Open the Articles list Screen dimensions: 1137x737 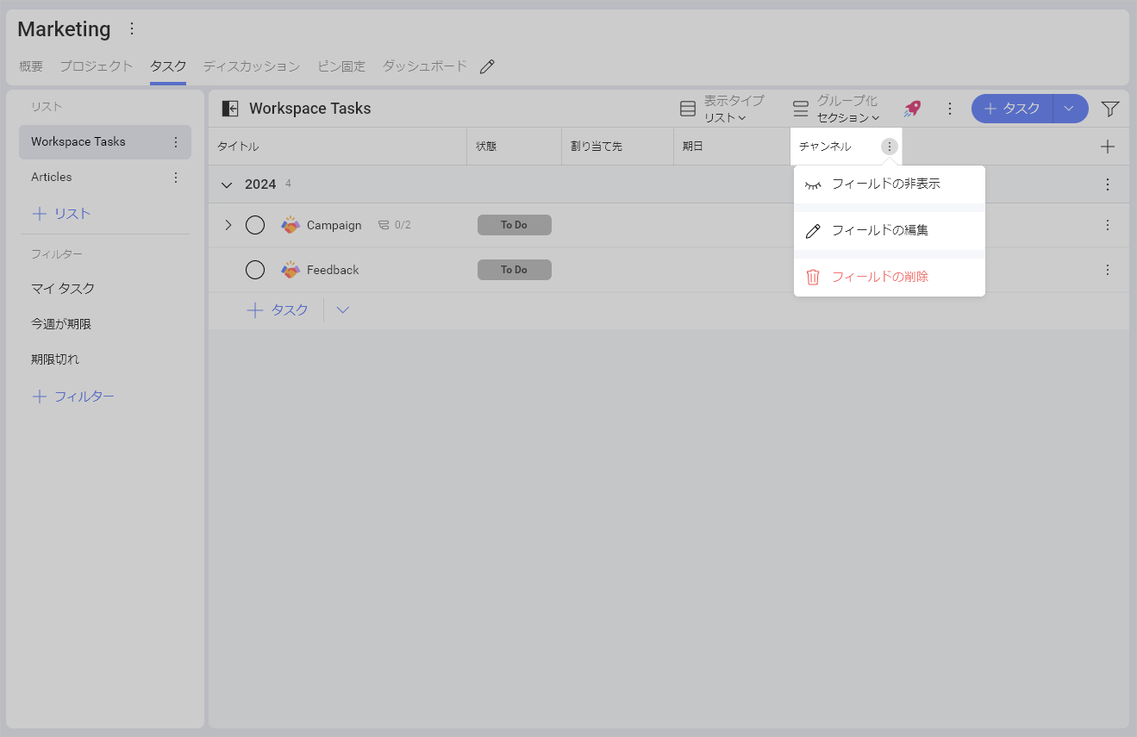coord(52,178)
